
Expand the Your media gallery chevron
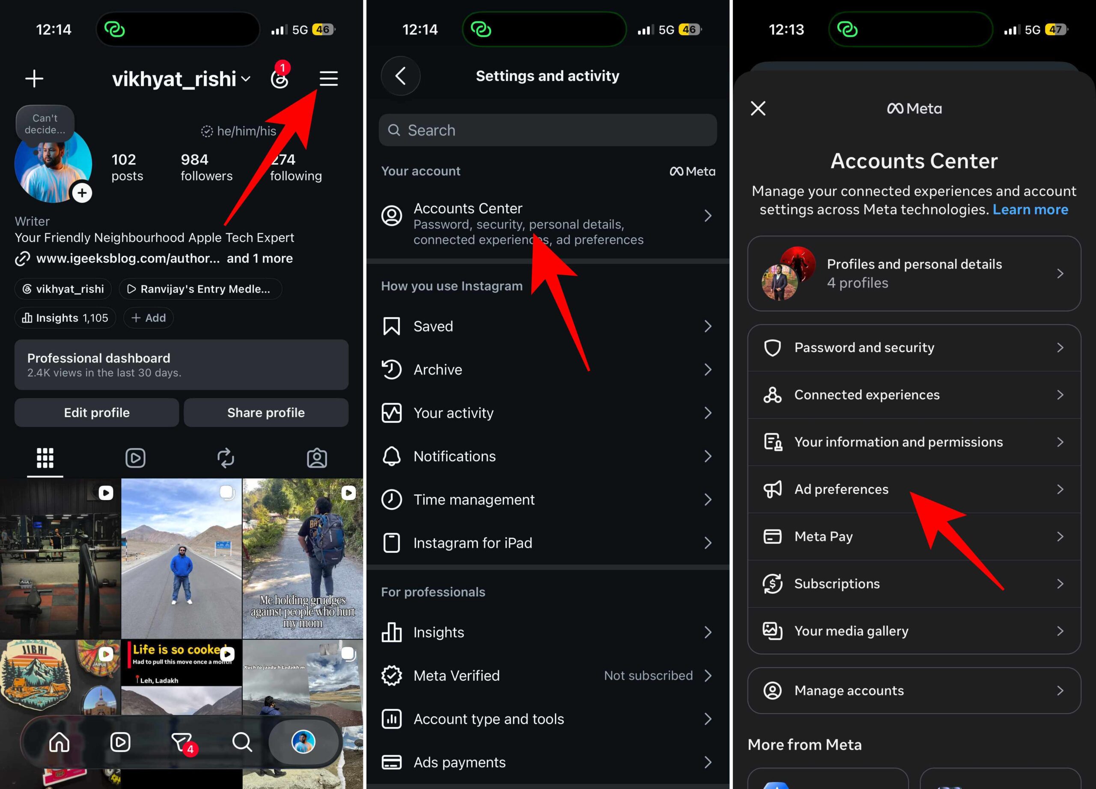point(1060,631)
